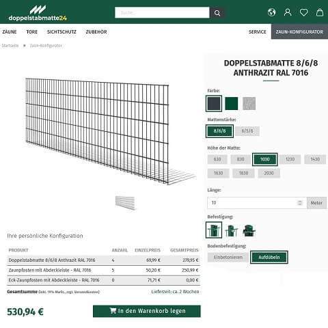Open the wishlist heart icon

pos(303,12)
